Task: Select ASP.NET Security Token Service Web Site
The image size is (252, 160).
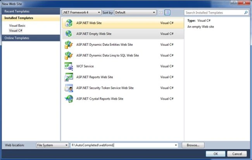Action: pos(105,88)
